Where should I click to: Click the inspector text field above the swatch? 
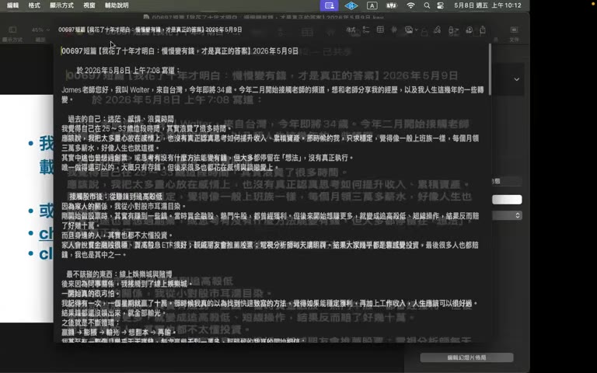[x=507, y=181]
